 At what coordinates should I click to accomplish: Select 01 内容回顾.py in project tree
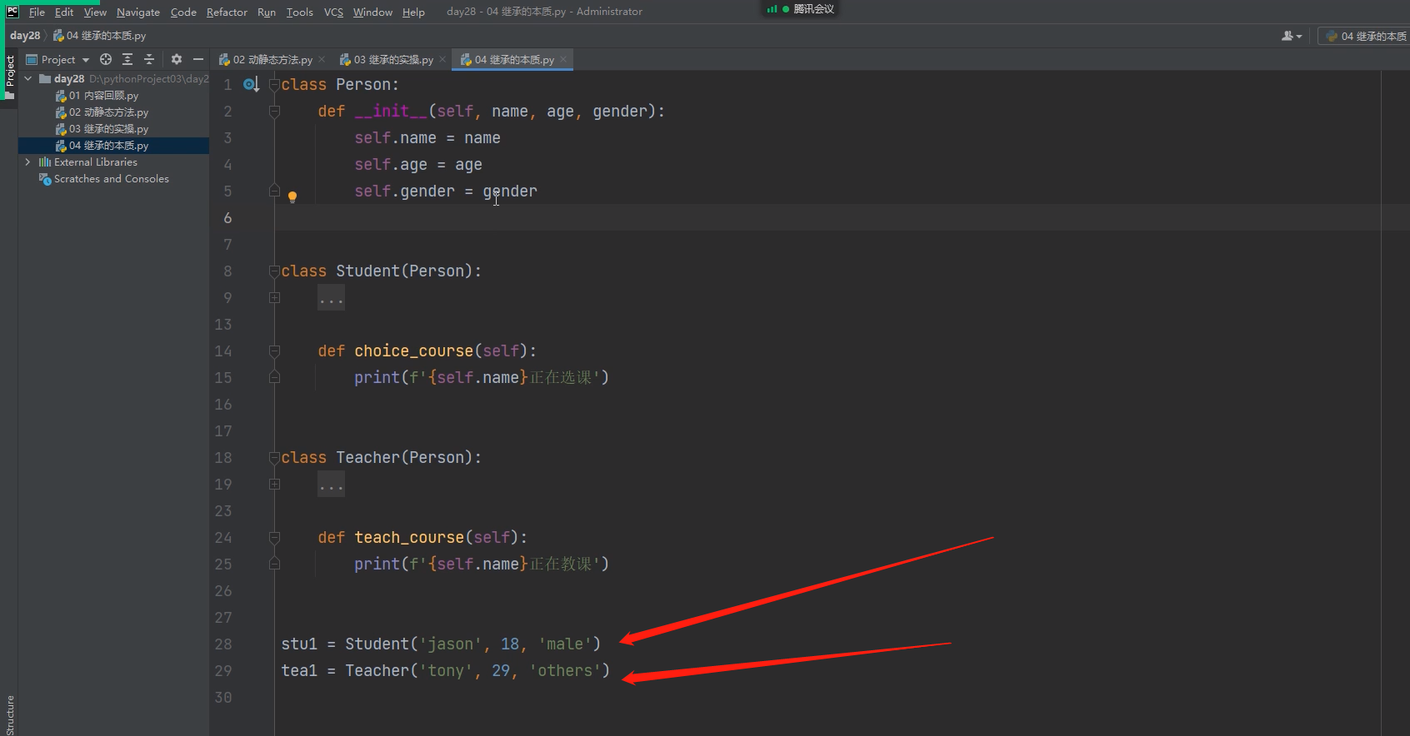coord(103,95)
